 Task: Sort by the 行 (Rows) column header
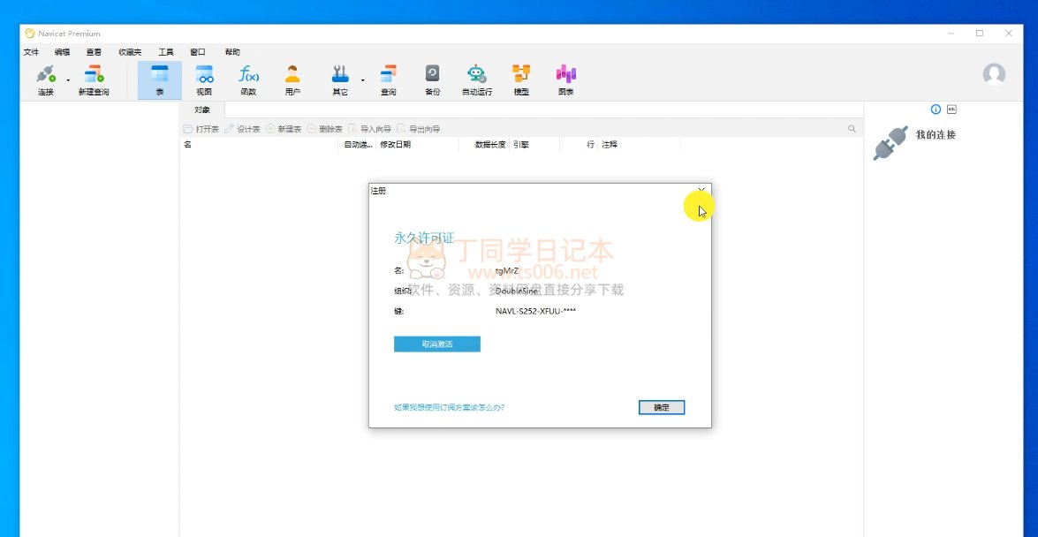580,144
